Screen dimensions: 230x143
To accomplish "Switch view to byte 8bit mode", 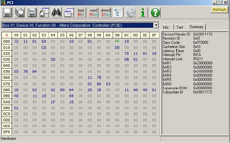I will click(x=81, y=12).
